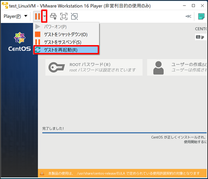
Task: Click the 完了しました! status text
Action: pos(53,129)
